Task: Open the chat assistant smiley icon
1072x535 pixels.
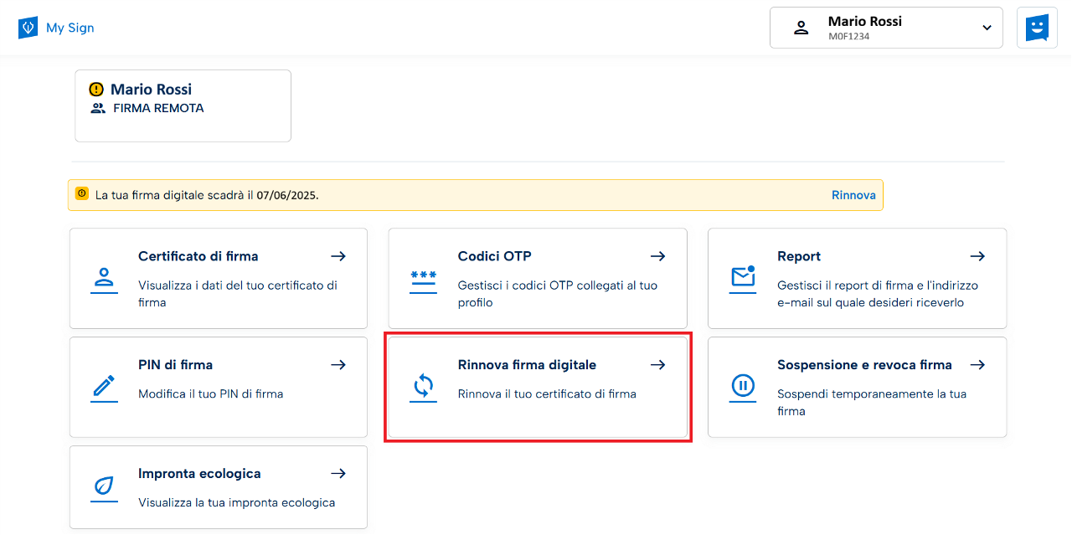Action: (x=1037, y=28)
